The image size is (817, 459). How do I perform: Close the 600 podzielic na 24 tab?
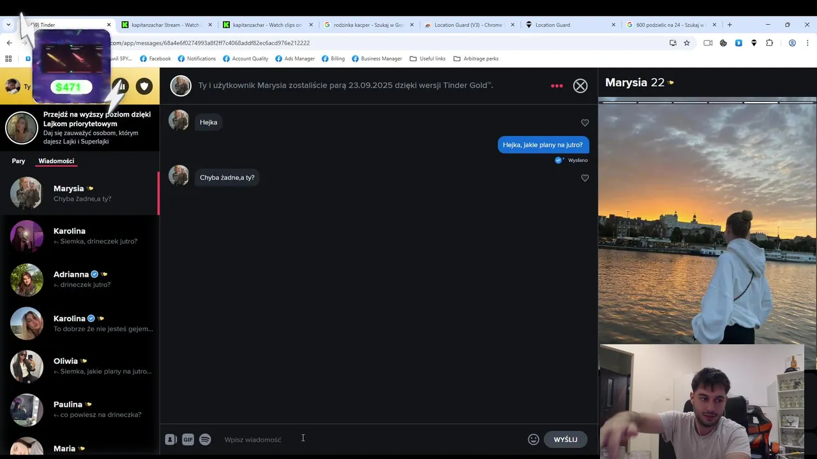[x=714, y=25]
